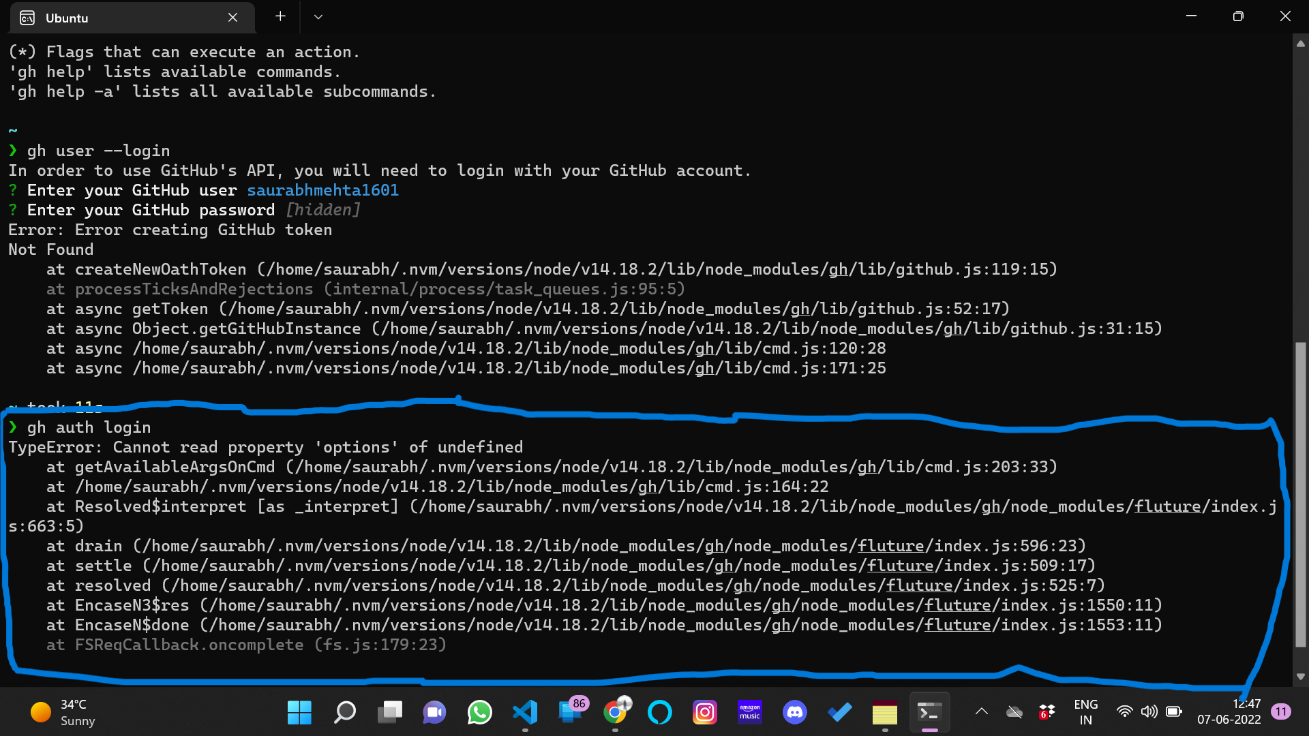
Task: Open Amazon Music from the taskbar
Action: tap(749, 712)
